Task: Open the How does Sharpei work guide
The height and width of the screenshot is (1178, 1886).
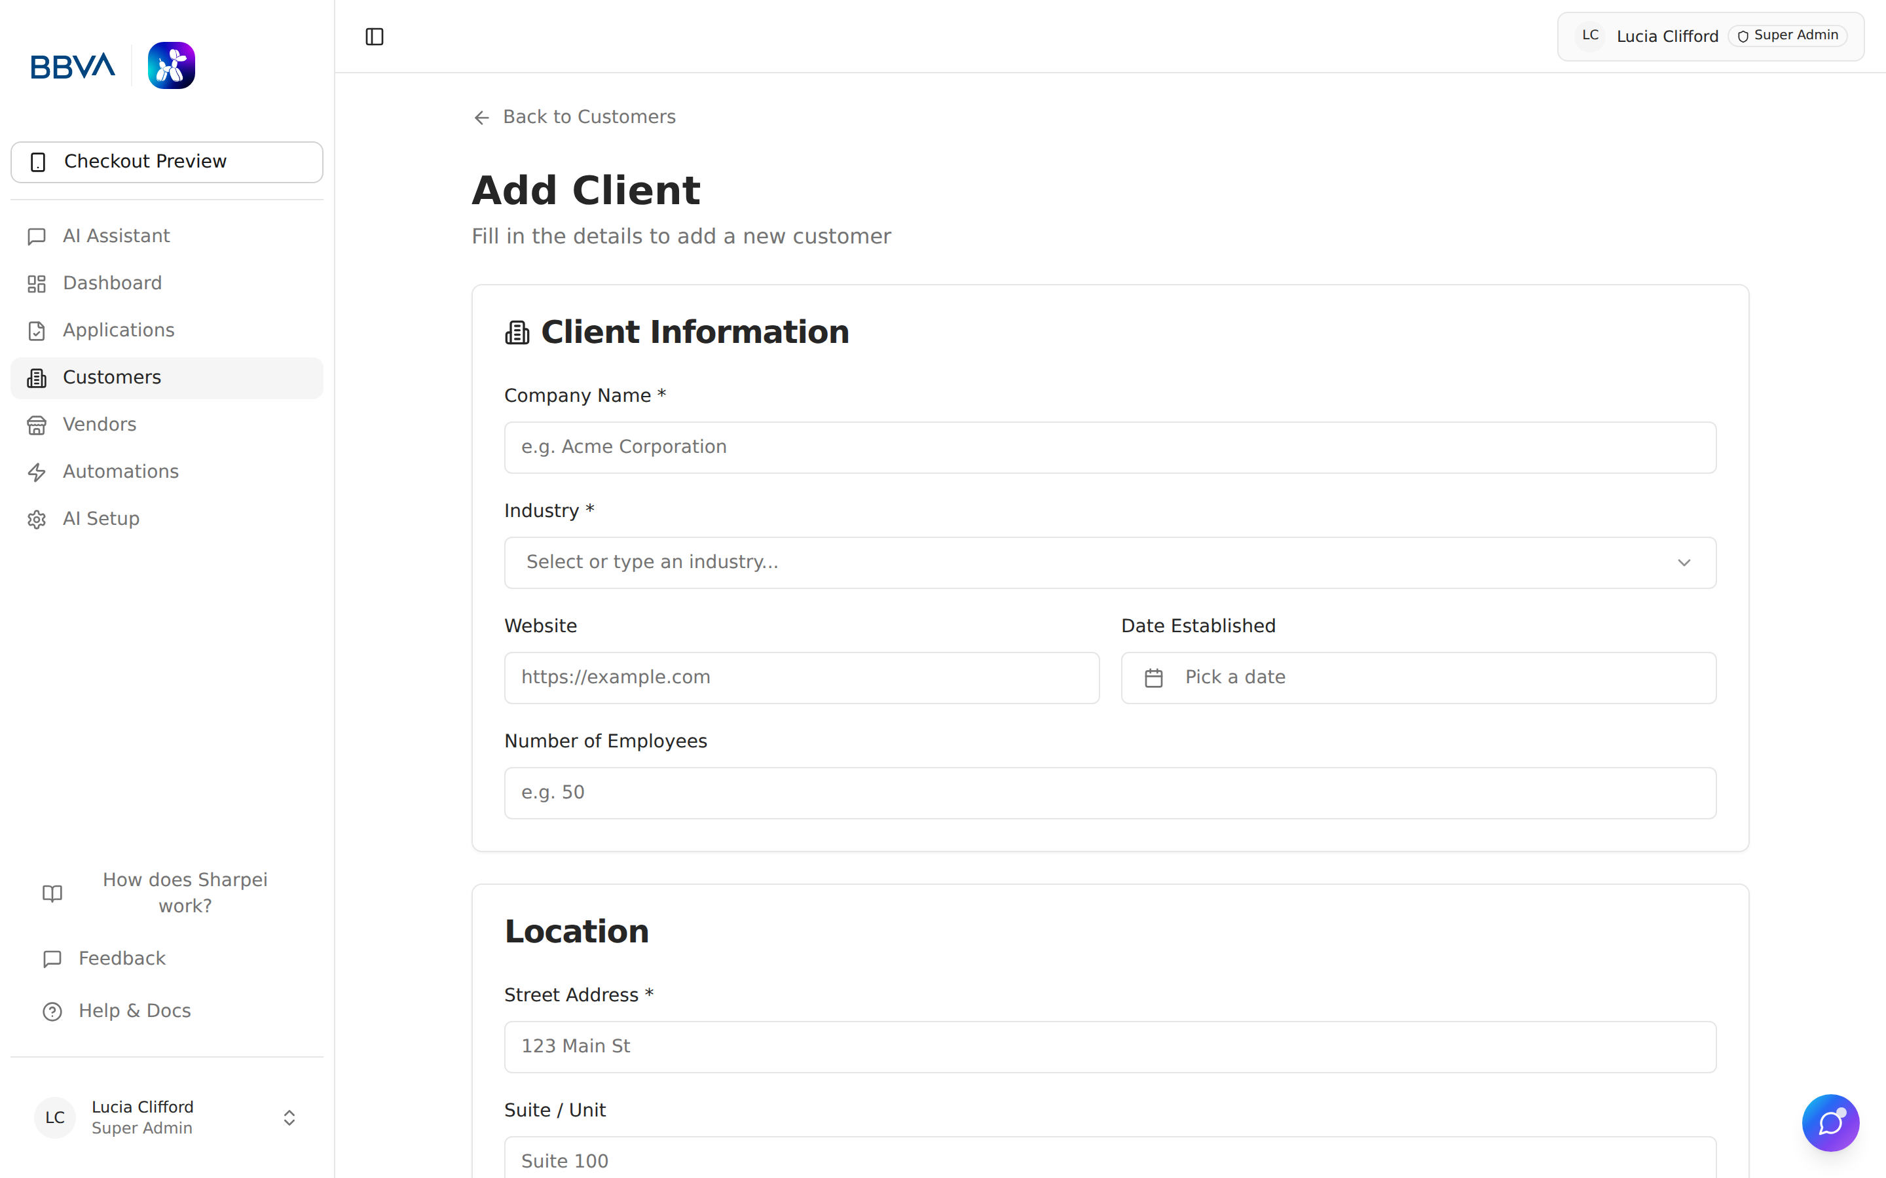Action: pos(185,892)
